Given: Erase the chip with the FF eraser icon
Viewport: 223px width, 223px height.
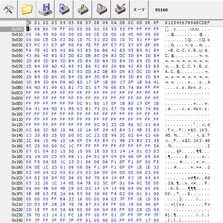Looking at the screenshot, I should (120, 9).
